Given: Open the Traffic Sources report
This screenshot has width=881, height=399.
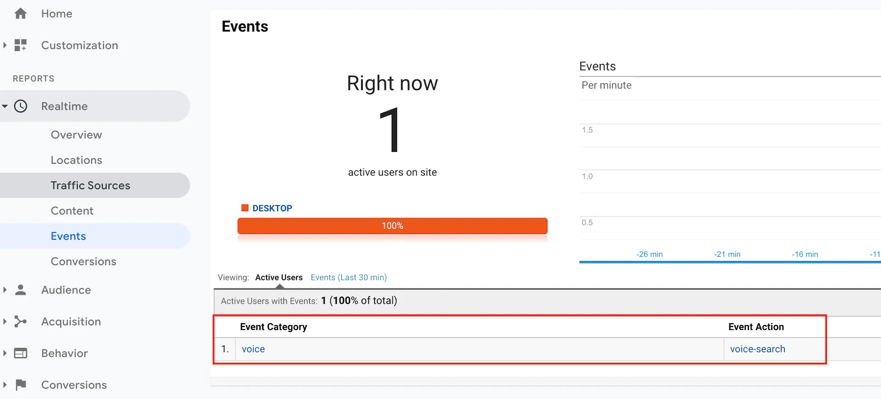Looking at the screenshot, I should 90,185.
